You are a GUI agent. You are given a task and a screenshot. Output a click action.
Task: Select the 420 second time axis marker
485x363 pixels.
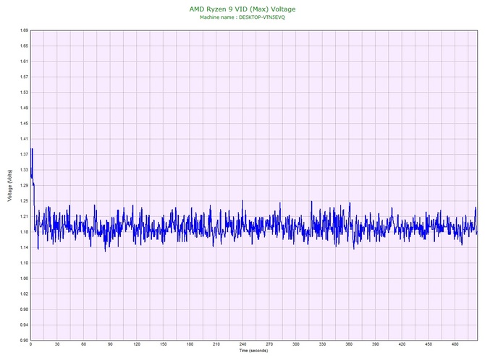click(402, 345)
